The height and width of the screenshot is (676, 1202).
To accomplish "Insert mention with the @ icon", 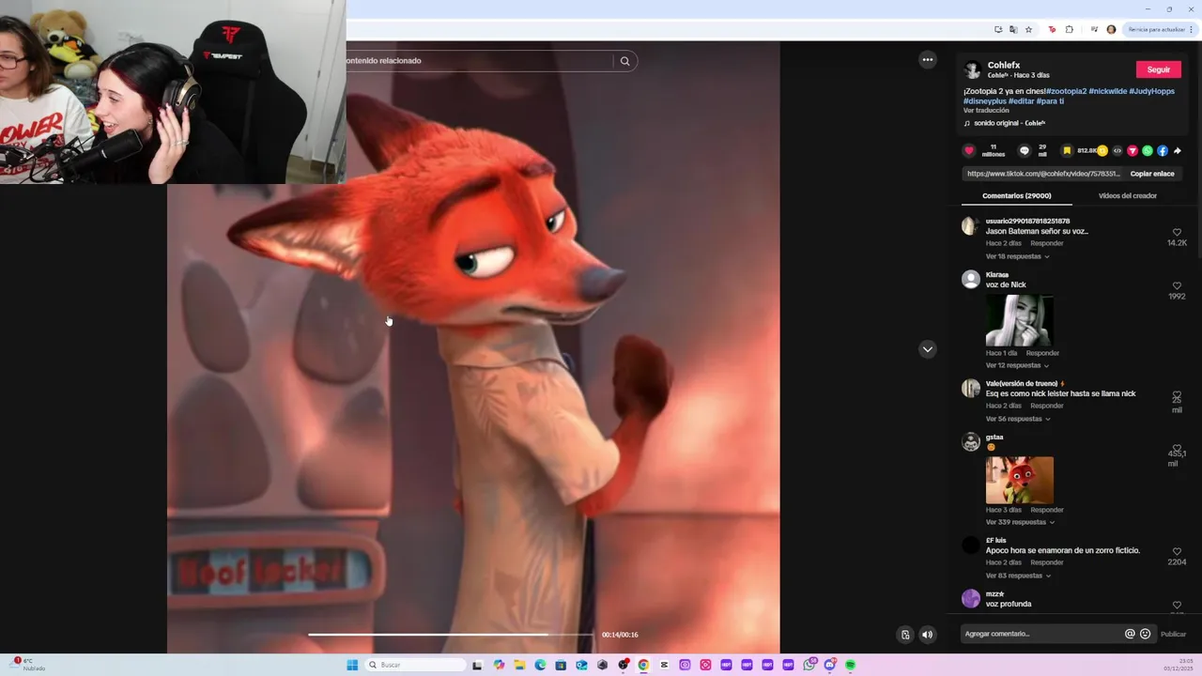I will coord(1130,634).
